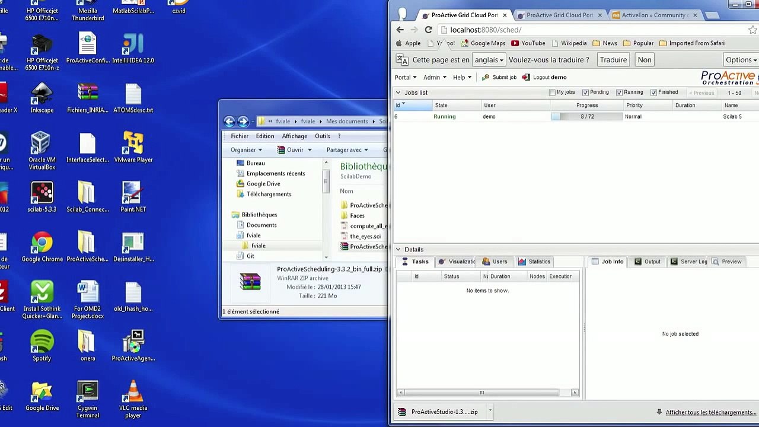
Task: Open VLC media player shortcut
Action: [133, 400]
